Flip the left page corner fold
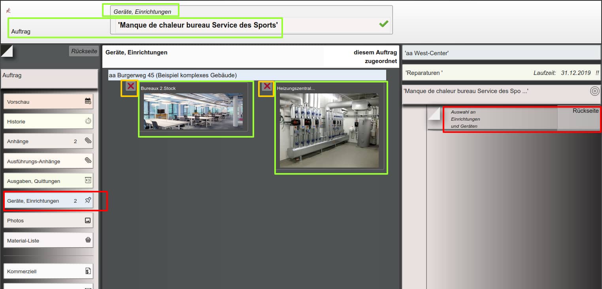Viewport: 602px width, 289px height. pos(7,51)
